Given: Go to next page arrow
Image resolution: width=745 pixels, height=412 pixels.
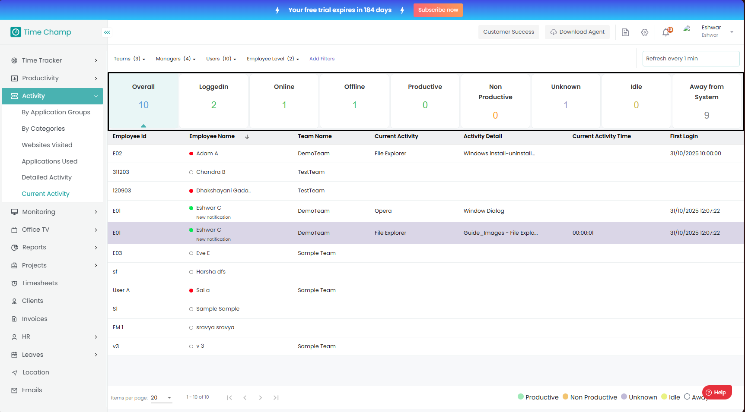Looking at the screenshot, I should coord(260,398).
